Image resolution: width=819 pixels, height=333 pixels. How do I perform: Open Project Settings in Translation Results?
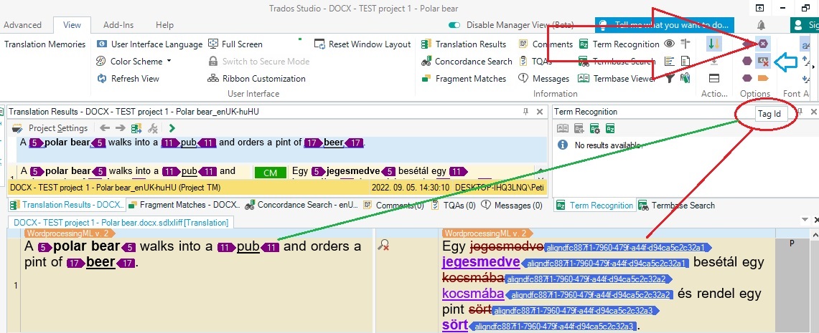tap(50, 128)
